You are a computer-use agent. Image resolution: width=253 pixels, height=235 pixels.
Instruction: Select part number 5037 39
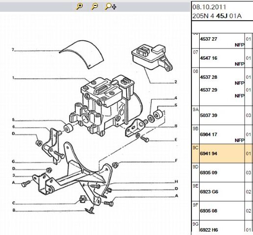click(208, 116)
